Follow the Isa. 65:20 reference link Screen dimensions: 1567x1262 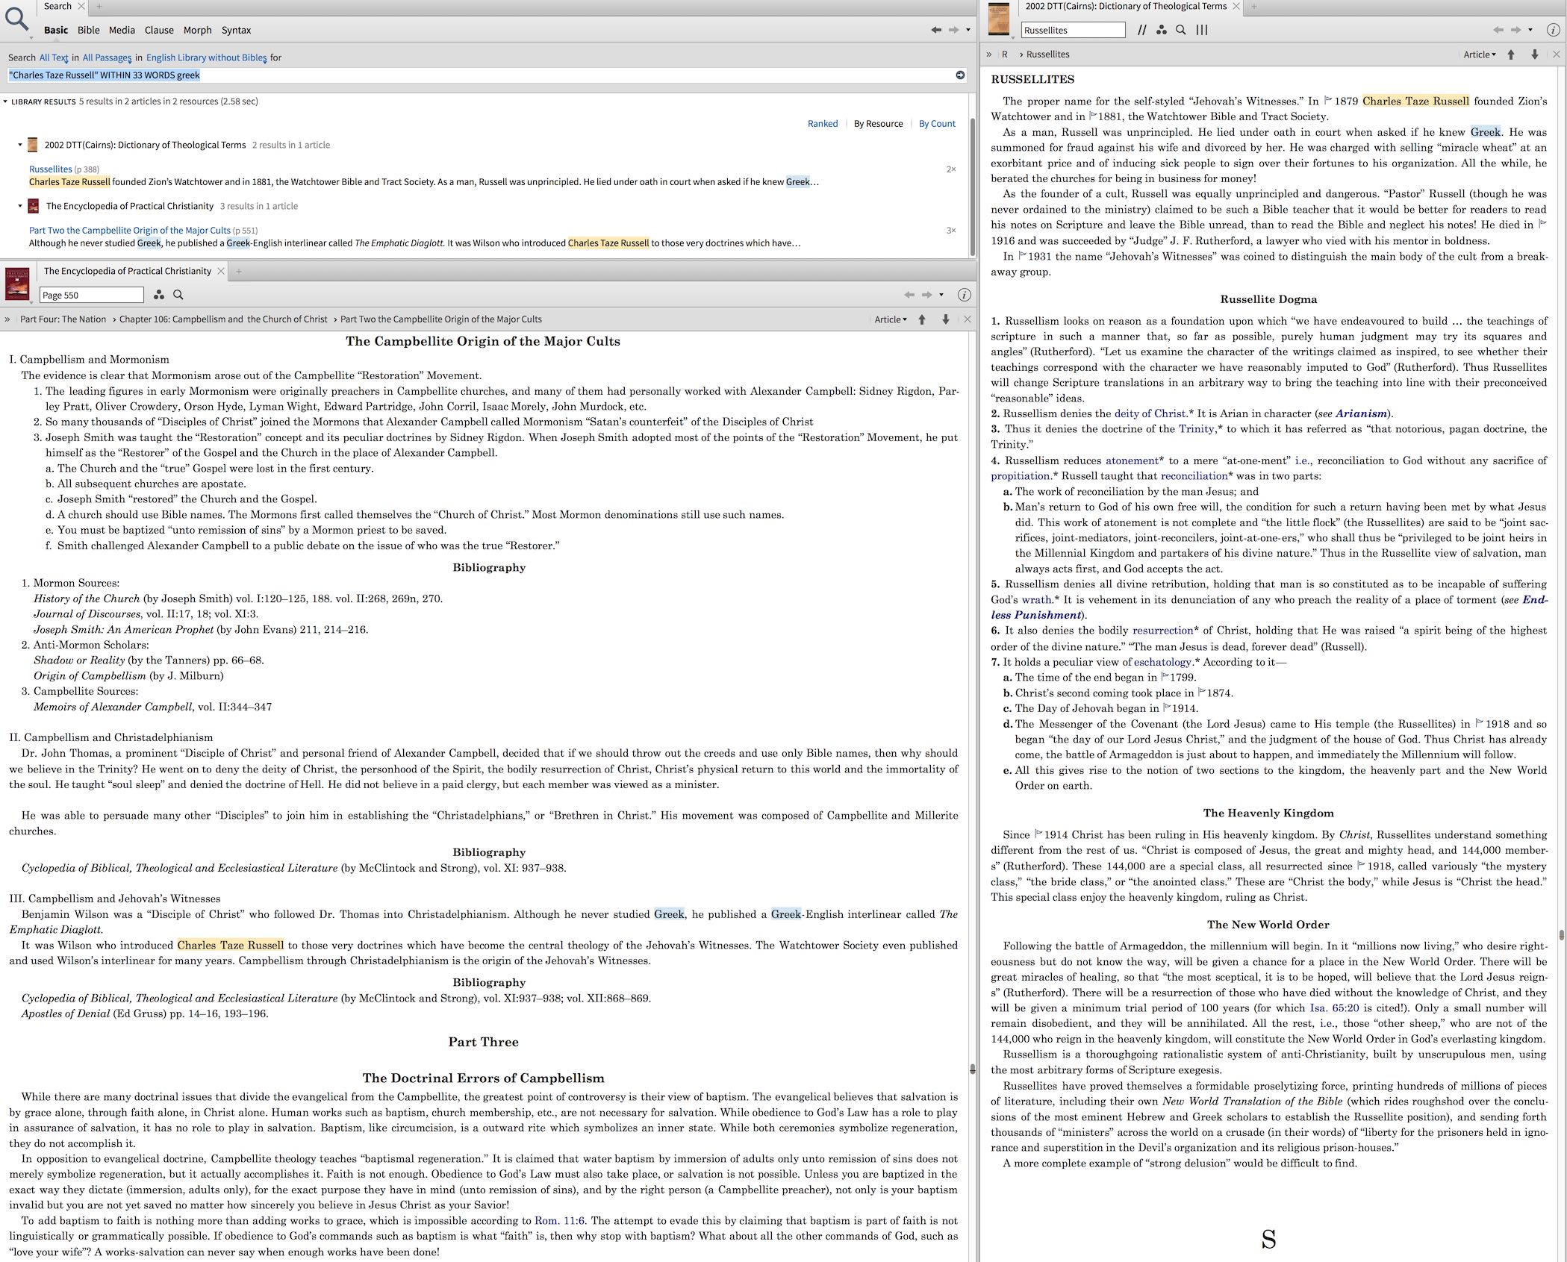coord(1335,1008)
